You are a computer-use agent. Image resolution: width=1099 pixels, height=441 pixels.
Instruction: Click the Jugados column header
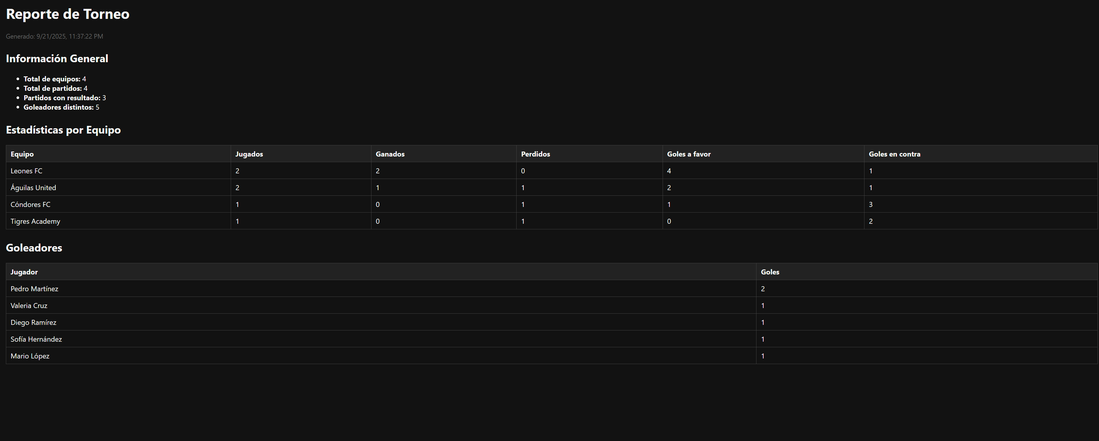(249, 154)
